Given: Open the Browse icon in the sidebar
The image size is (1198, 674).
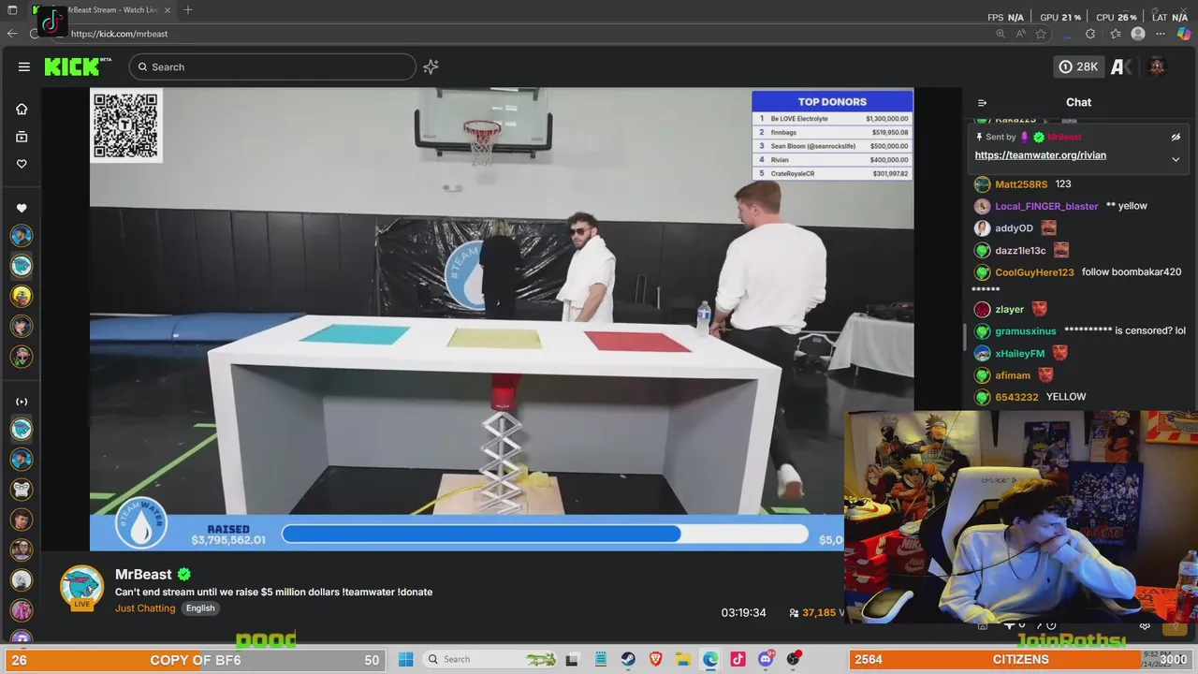Looking at the screenshot, I should (22, 137).
